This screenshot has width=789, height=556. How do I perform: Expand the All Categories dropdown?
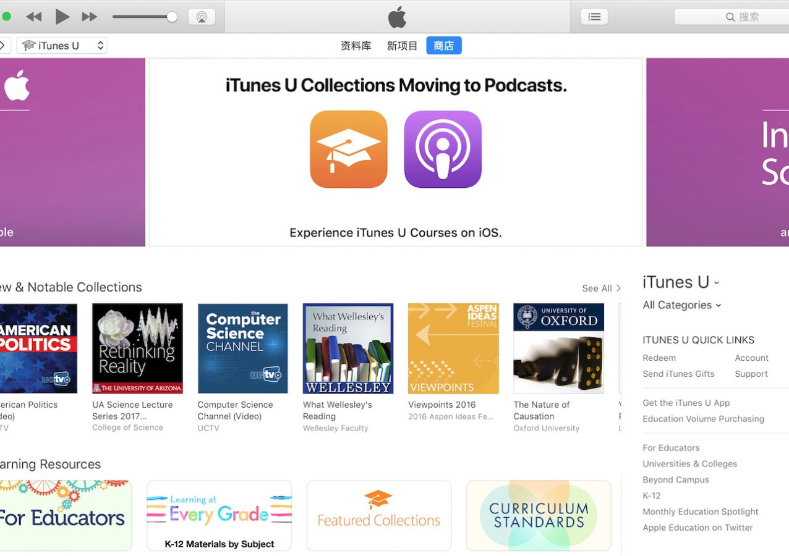click(x=681, y=305)
